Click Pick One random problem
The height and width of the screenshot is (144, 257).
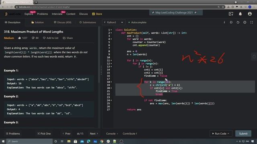[44, 134]
